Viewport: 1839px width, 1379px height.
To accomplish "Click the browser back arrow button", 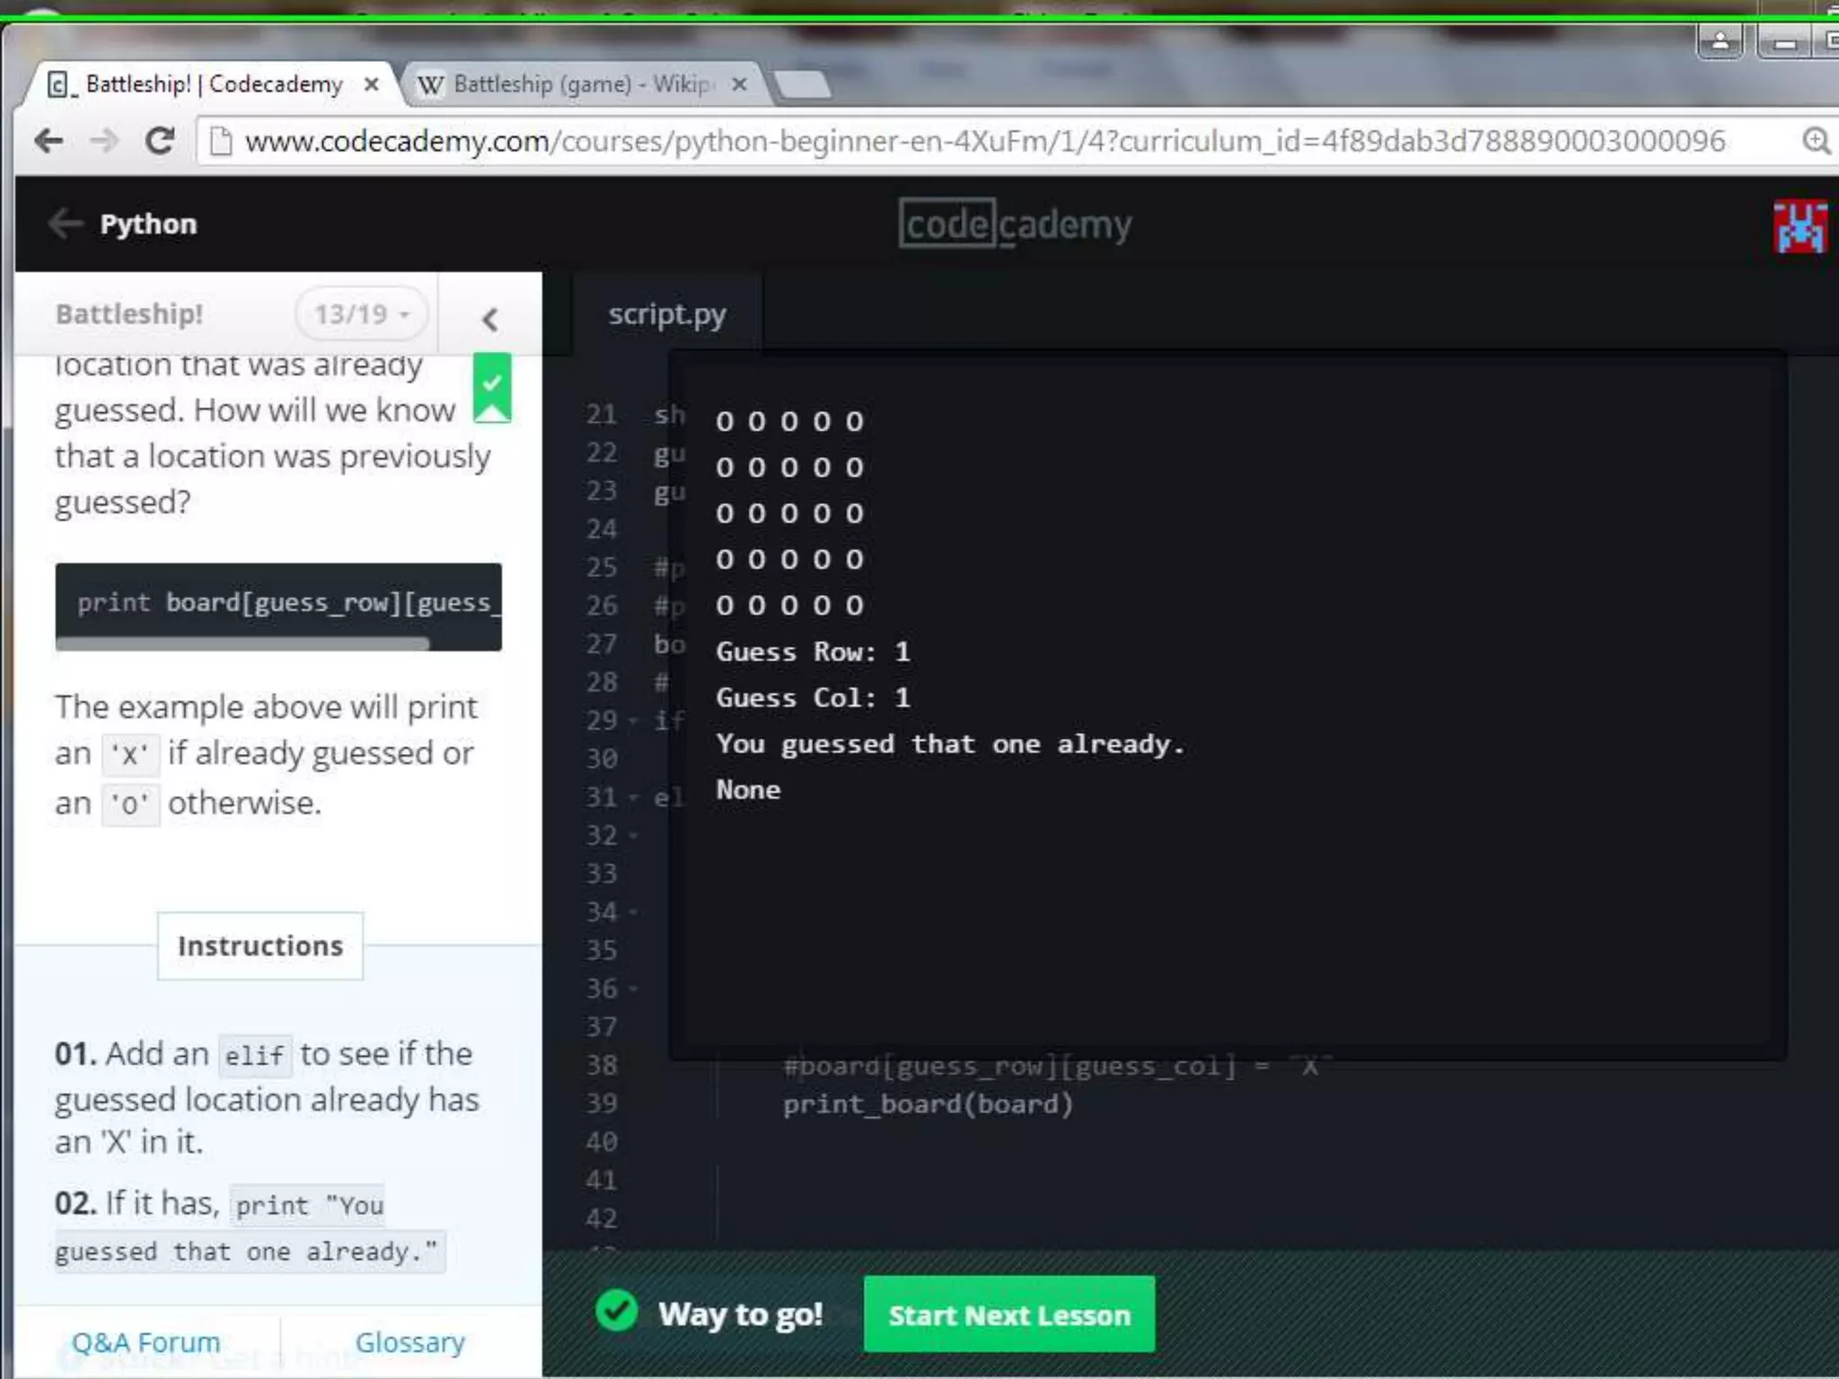I will [48, 141].
